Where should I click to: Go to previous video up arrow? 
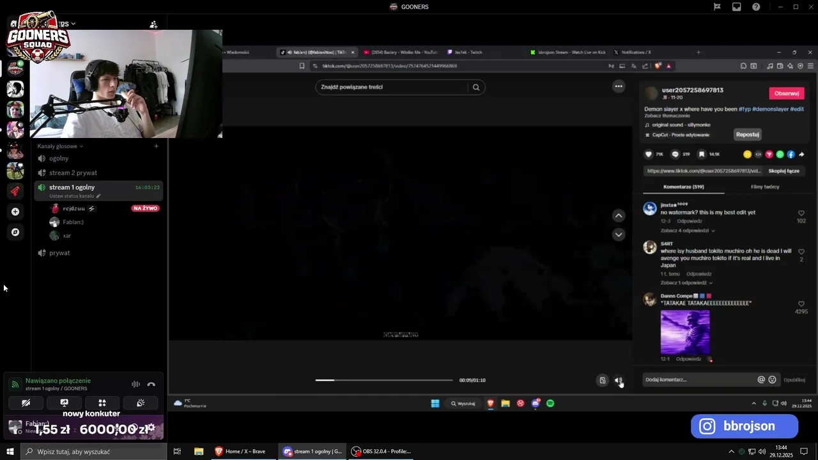[619, 216]
